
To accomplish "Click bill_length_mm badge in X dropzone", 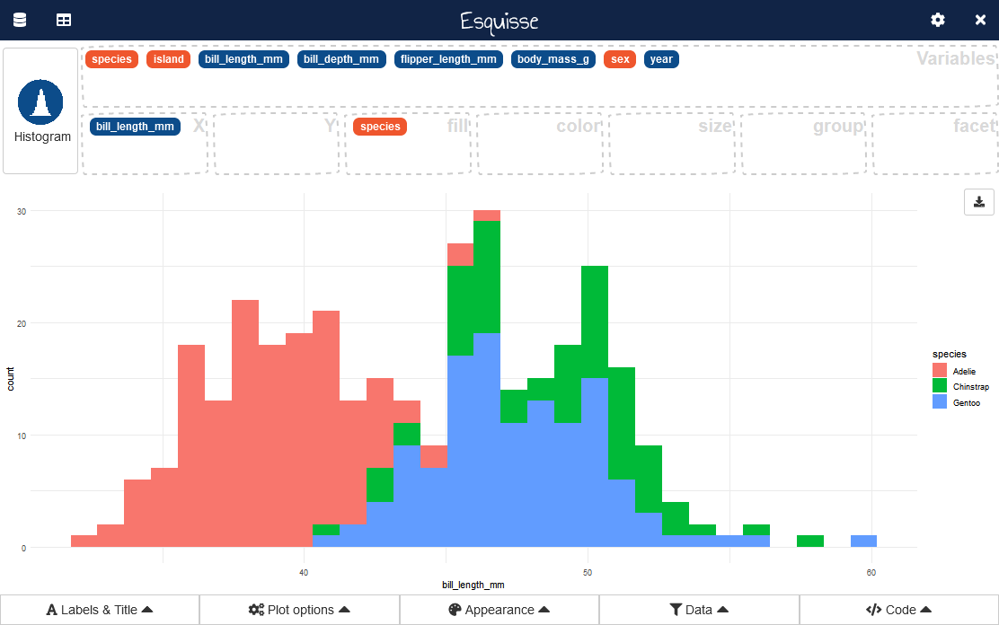I will [135, 127].
